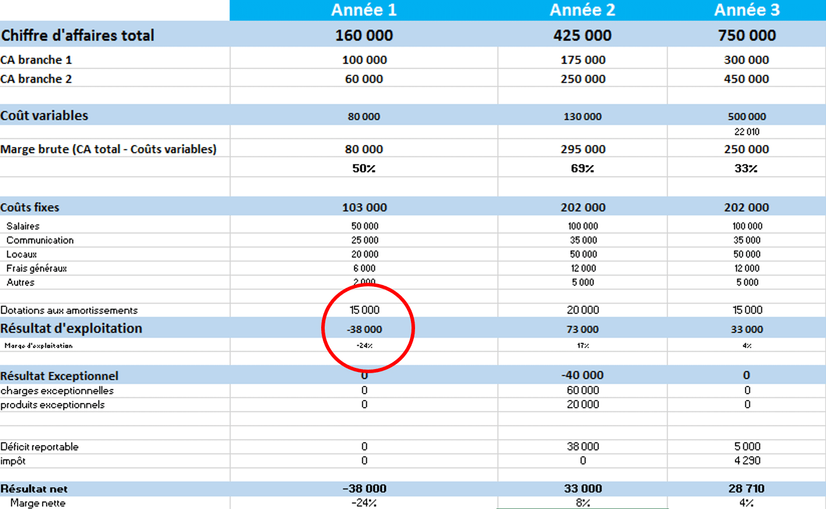Select variable costs 500 000 in Année 3
The image size is (826, 509).
747,117
